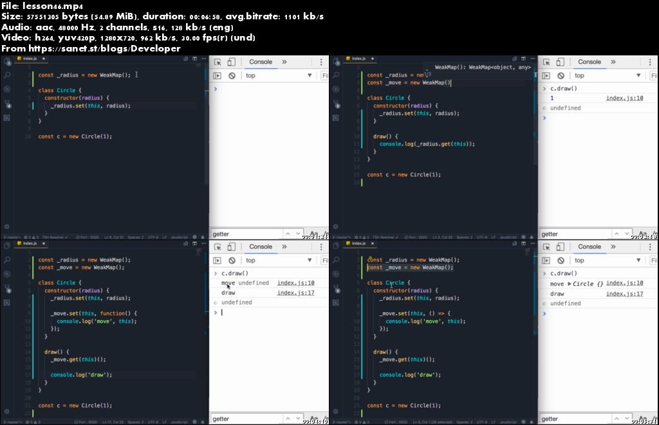Click 'const c = new Circle(1);' in the empty-console frame
Screen dimensions: 659x425
click(x=75, y=137)
